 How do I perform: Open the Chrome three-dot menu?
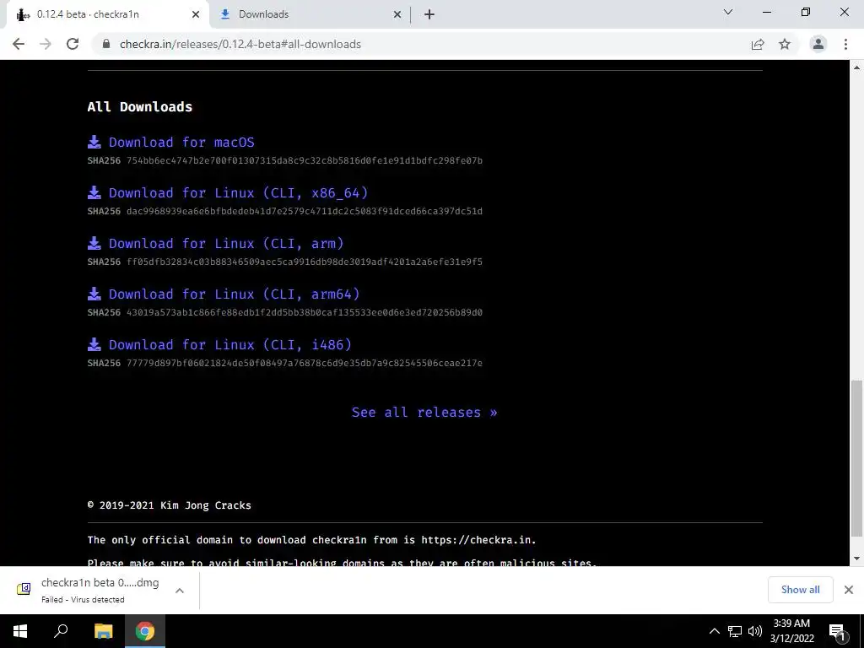[845, 44]
